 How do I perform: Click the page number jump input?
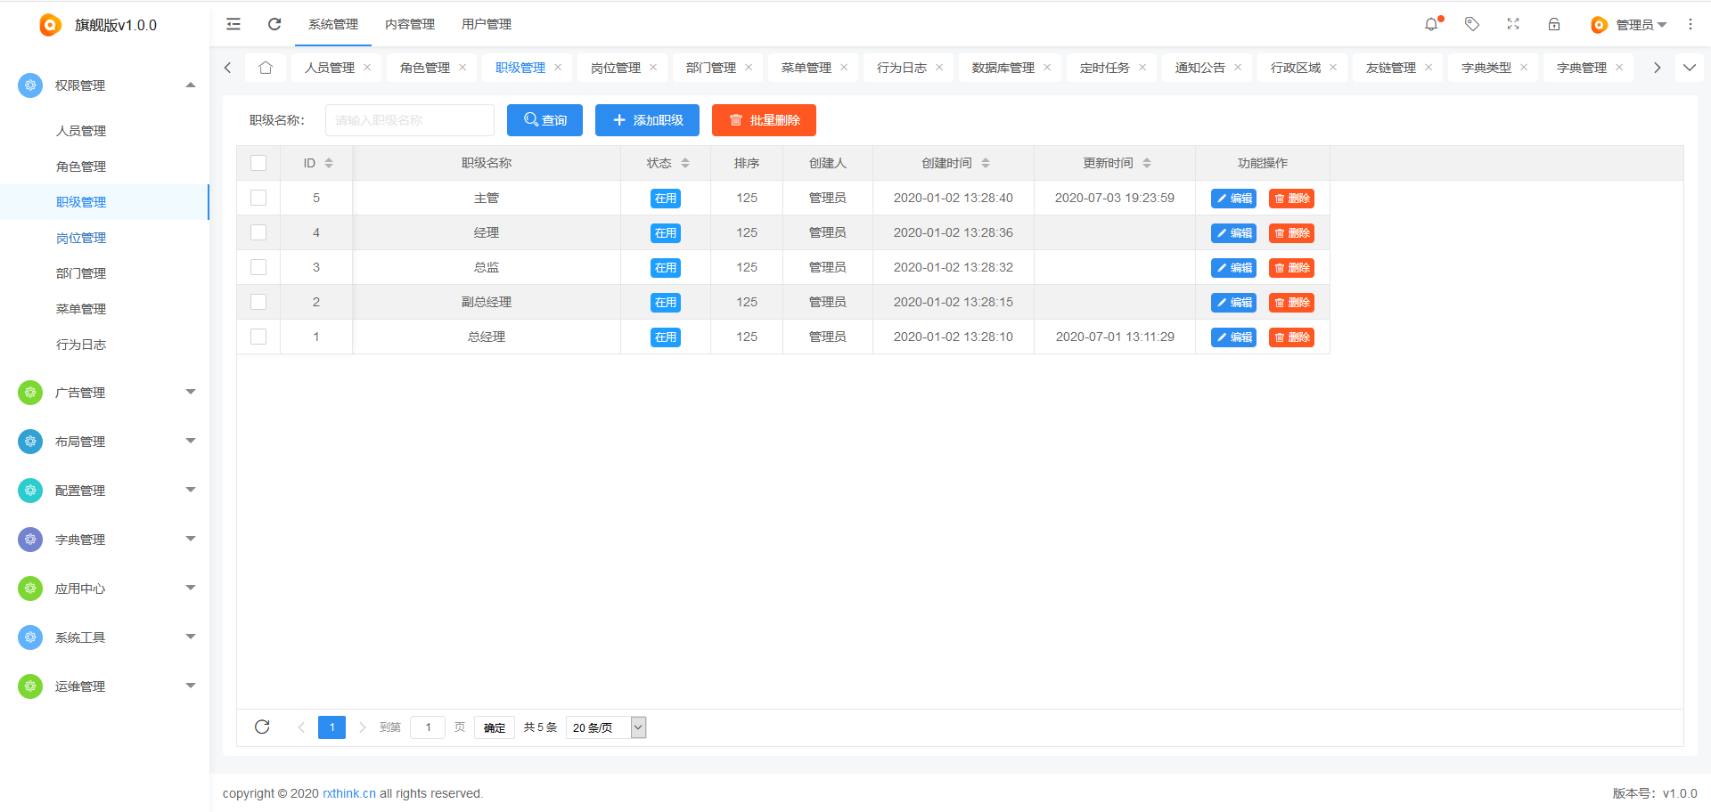(428, 727)
